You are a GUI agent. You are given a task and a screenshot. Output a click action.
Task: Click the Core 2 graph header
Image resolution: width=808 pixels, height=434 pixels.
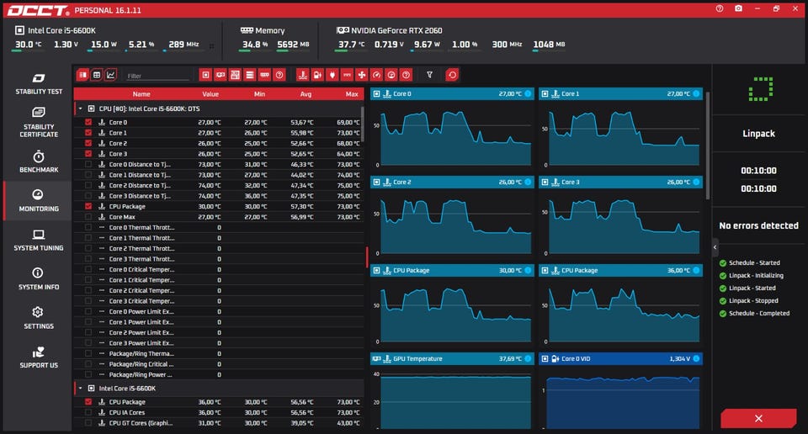tap(452, 182)
